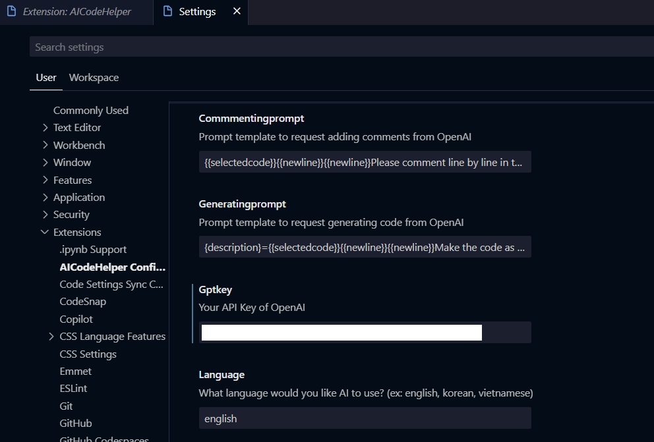Open Emmet extension settings
Viewport: 654px width, 442px height.
[x=76, y=371]
